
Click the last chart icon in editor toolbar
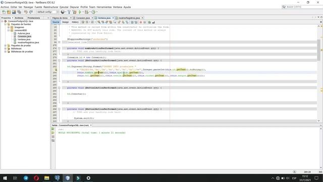(x=153, y=22)
